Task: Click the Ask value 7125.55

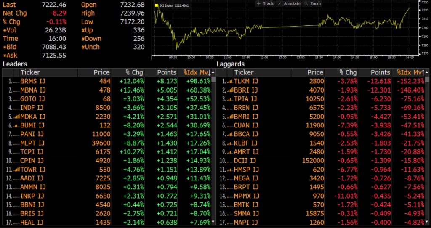Action: tap(54, 56)
